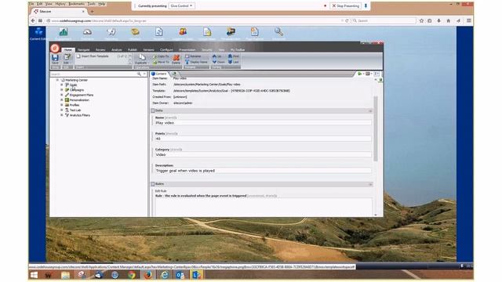Open the Firefox hamburger menu
The width and height of the screenshot is (502, 282).
pyautogui.click(x=469, y=21)
